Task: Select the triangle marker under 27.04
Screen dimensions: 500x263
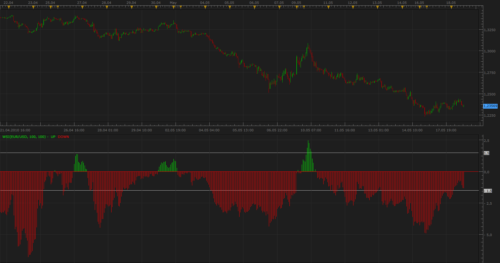Action: tap(83, 7)
